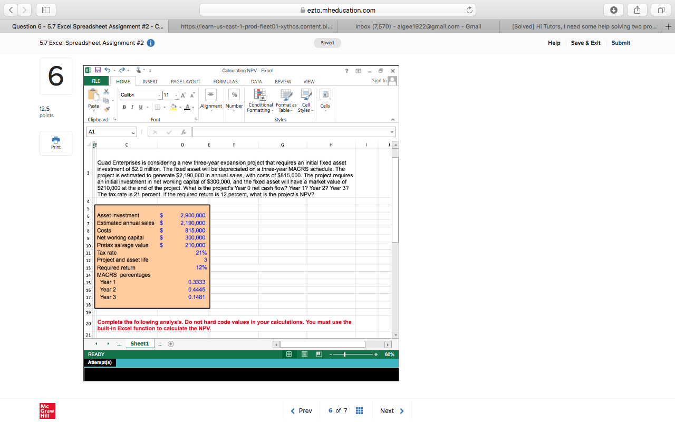Go to the Prev question
Image resolution: width=675 pixels, height=422 pixels.
302,411
